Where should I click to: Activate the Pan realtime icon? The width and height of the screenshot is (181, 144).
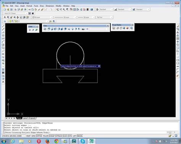pos(57,10)
